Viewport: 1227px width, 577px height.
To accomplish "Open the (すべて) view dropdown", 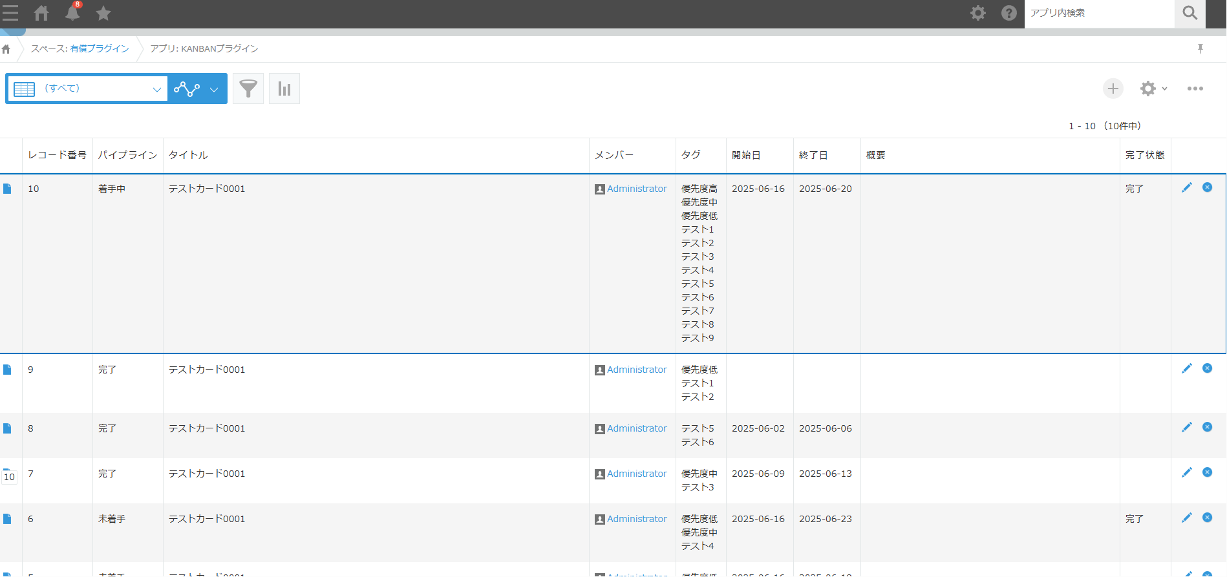I will (x=87, y=89).
